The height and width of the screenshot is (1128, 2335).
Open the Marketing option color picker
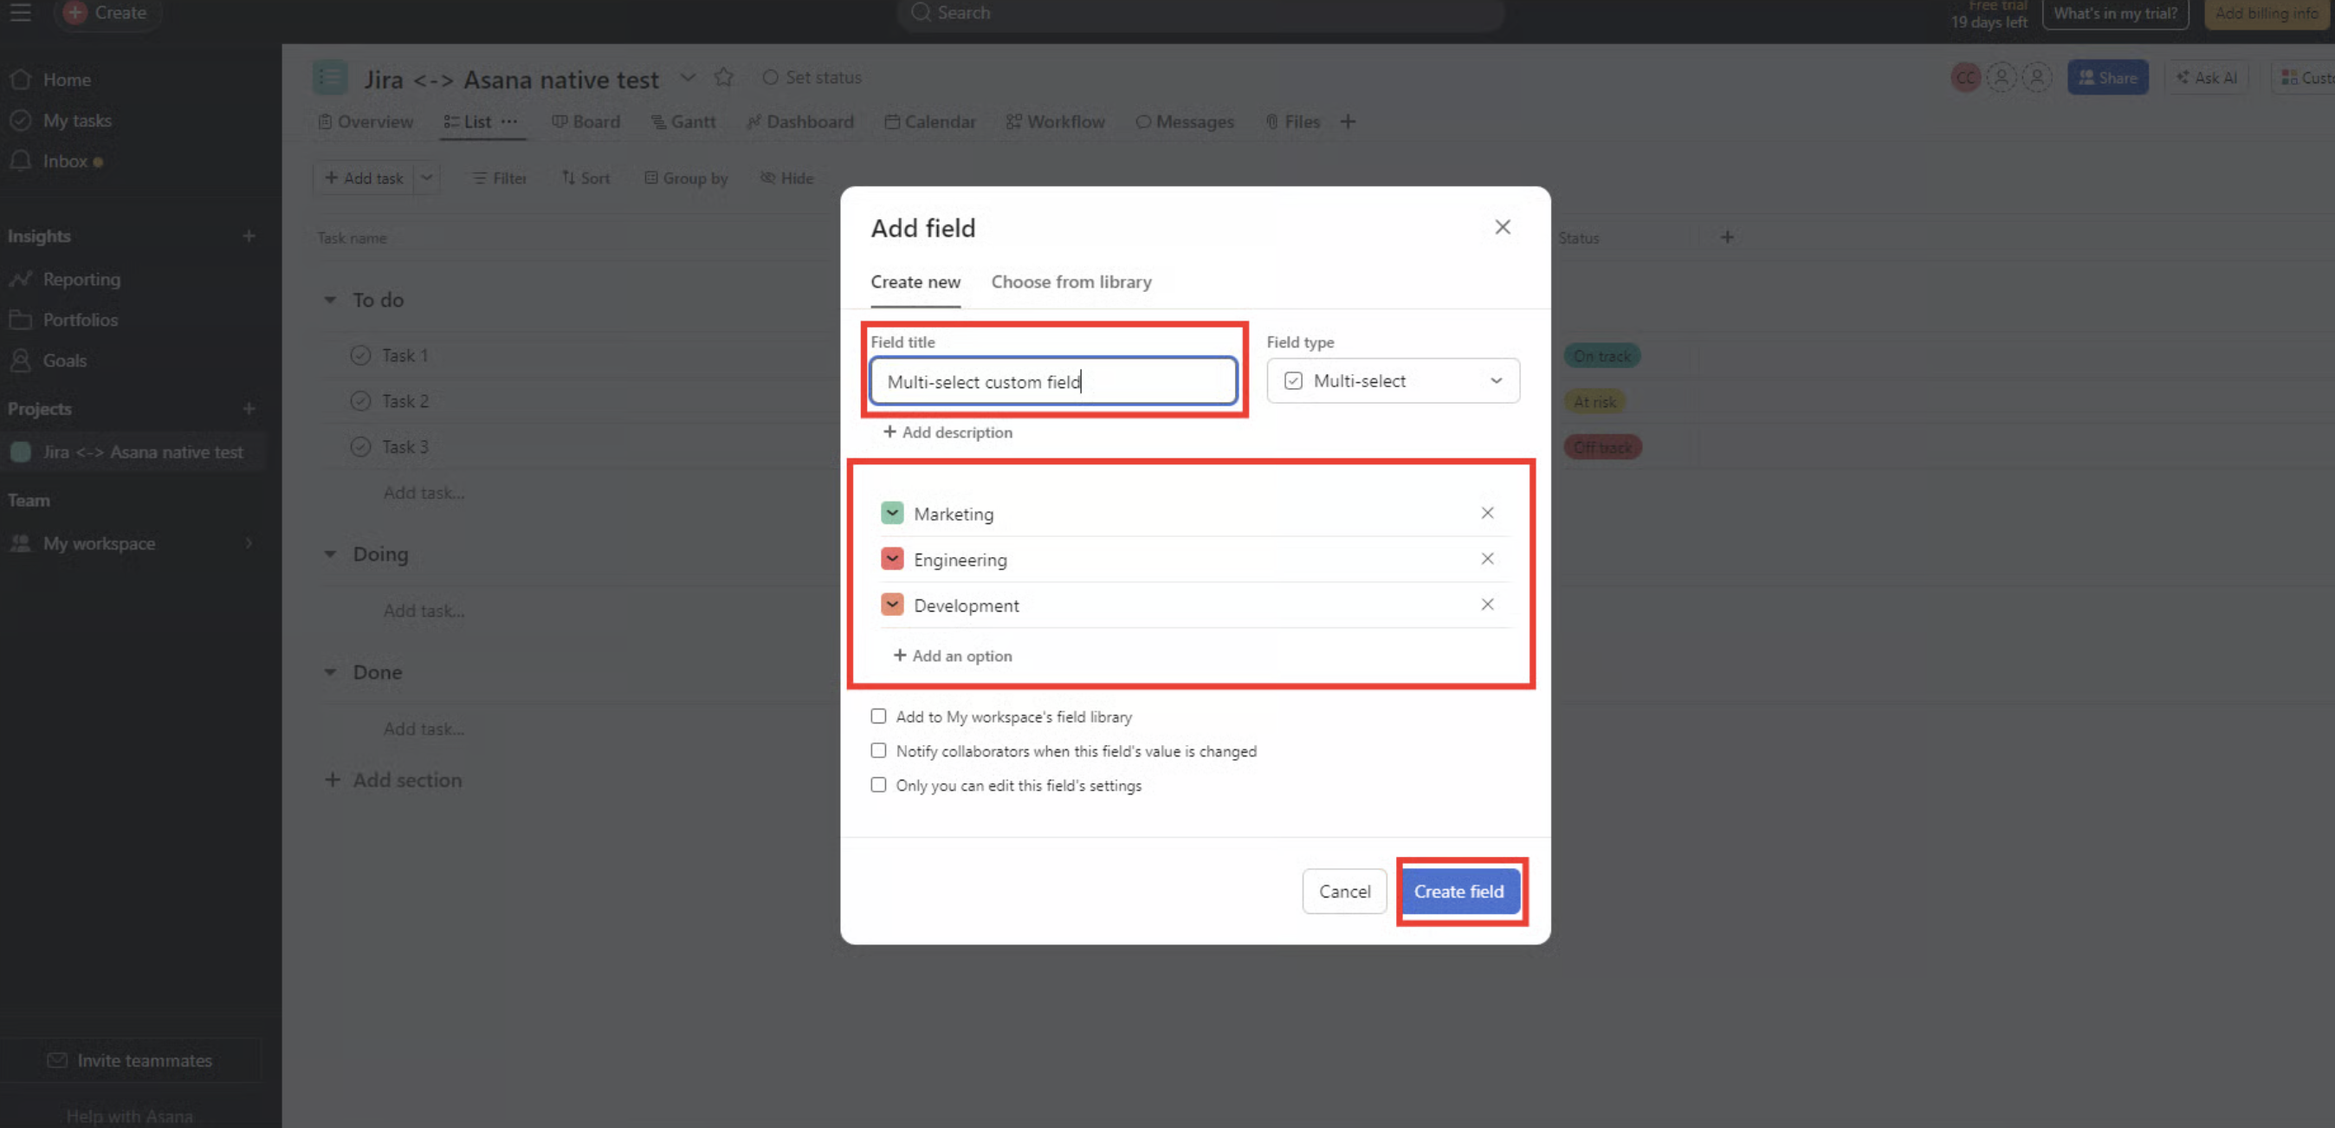point(892,513)
